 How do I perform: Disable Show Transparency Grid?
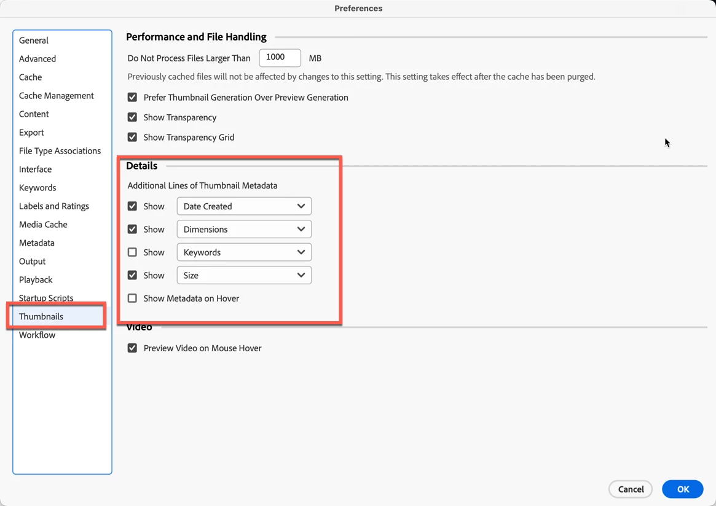click(132, 138)
